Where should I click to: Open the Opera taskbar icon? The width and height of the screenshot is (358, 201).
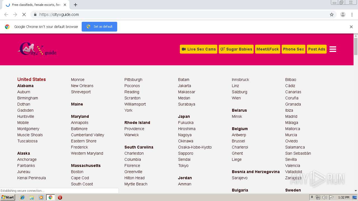pyautogui.click(x=60, y=197)
